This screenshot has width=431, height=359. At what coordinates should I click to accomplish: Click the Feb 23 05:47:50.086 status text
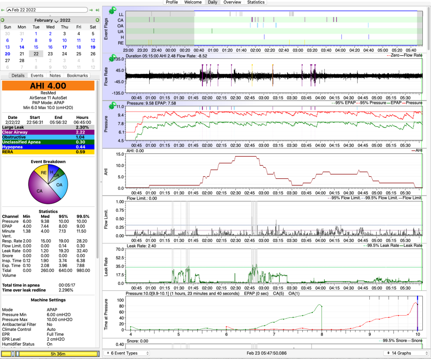click(267, 353)
